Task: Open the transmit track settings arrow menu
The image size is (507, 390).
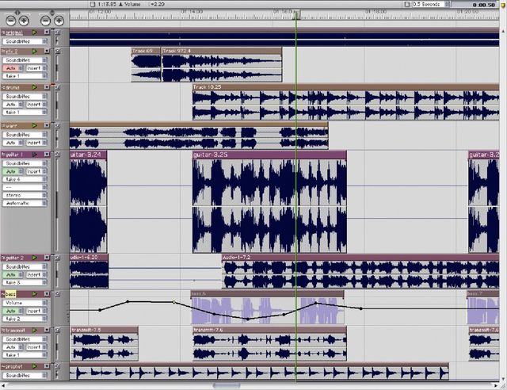Action: [47, 330]
